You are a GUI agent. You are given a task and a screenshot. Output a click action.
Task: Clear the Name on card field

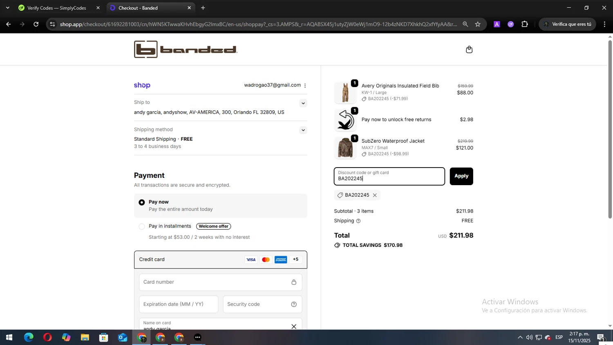pos(294,326)
